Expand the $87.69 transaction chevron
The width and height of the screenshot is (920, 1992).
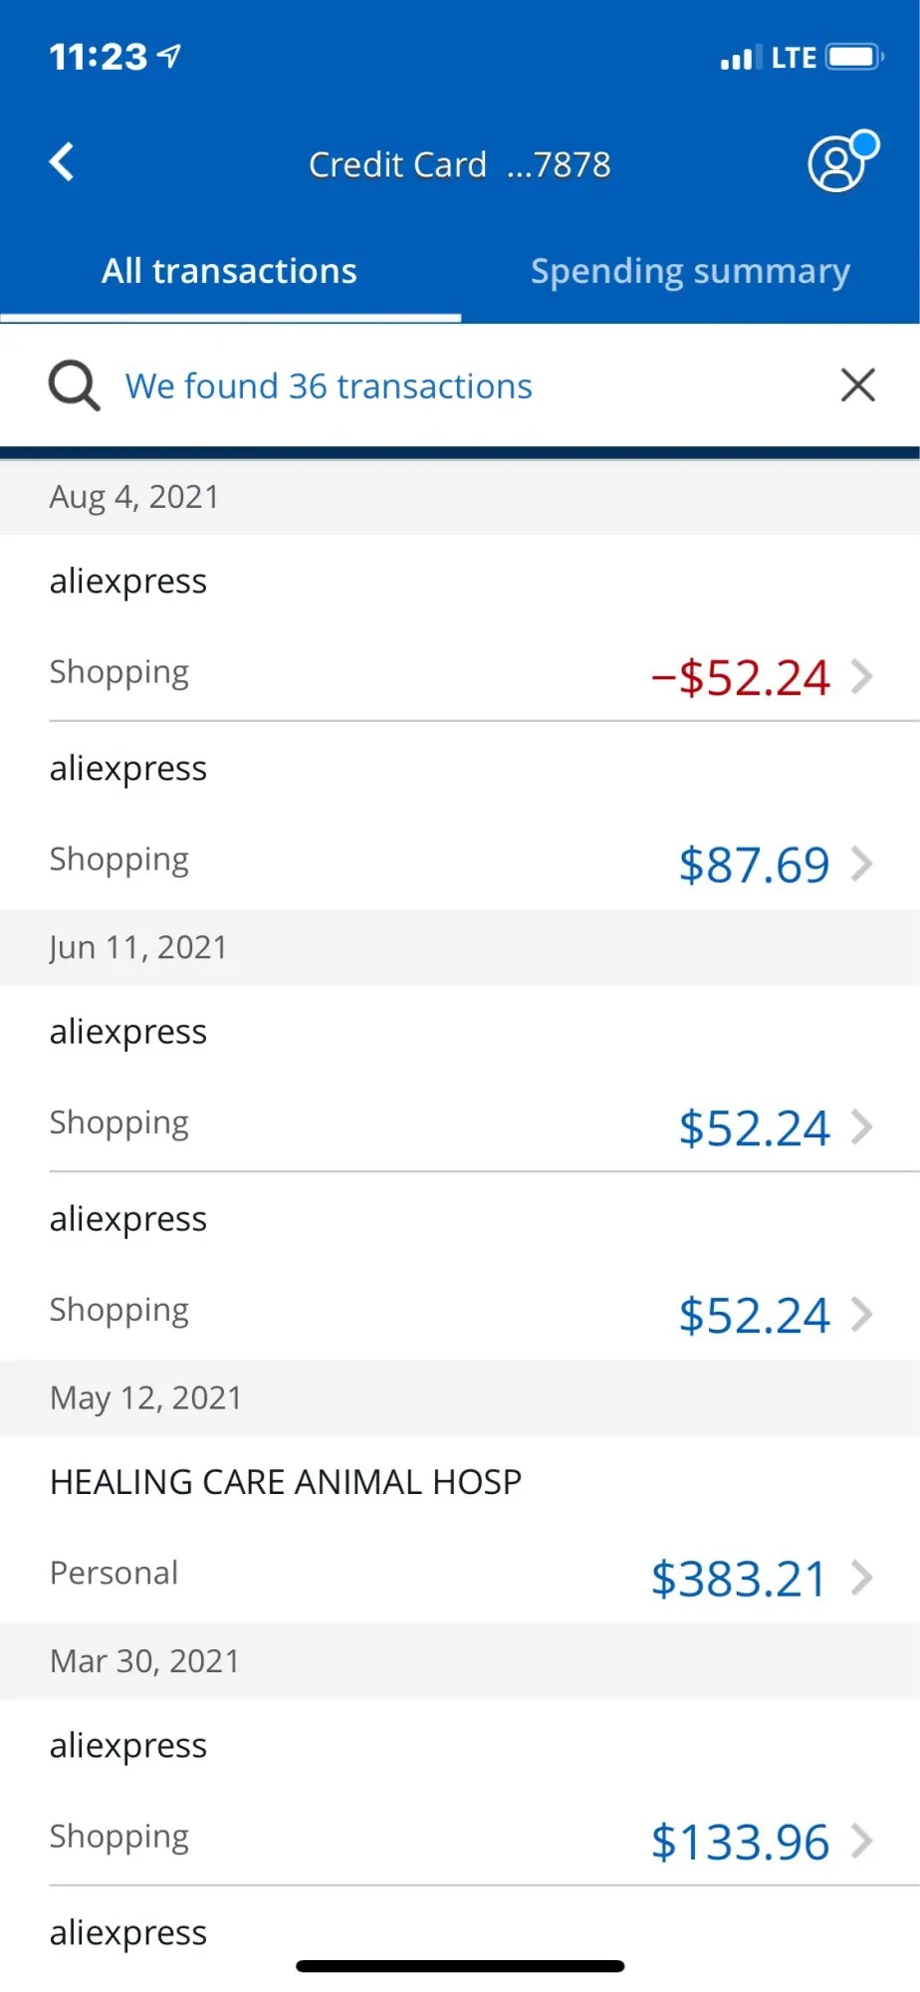862,865
